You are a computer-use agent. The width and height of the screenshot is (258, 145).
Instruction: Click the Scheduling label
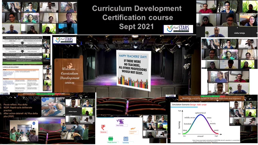(x=126, y=142)
